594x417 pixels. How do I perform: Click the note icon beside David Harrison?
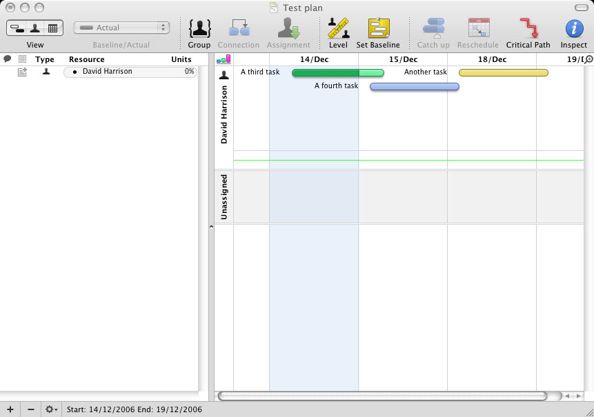coord(22,72)
